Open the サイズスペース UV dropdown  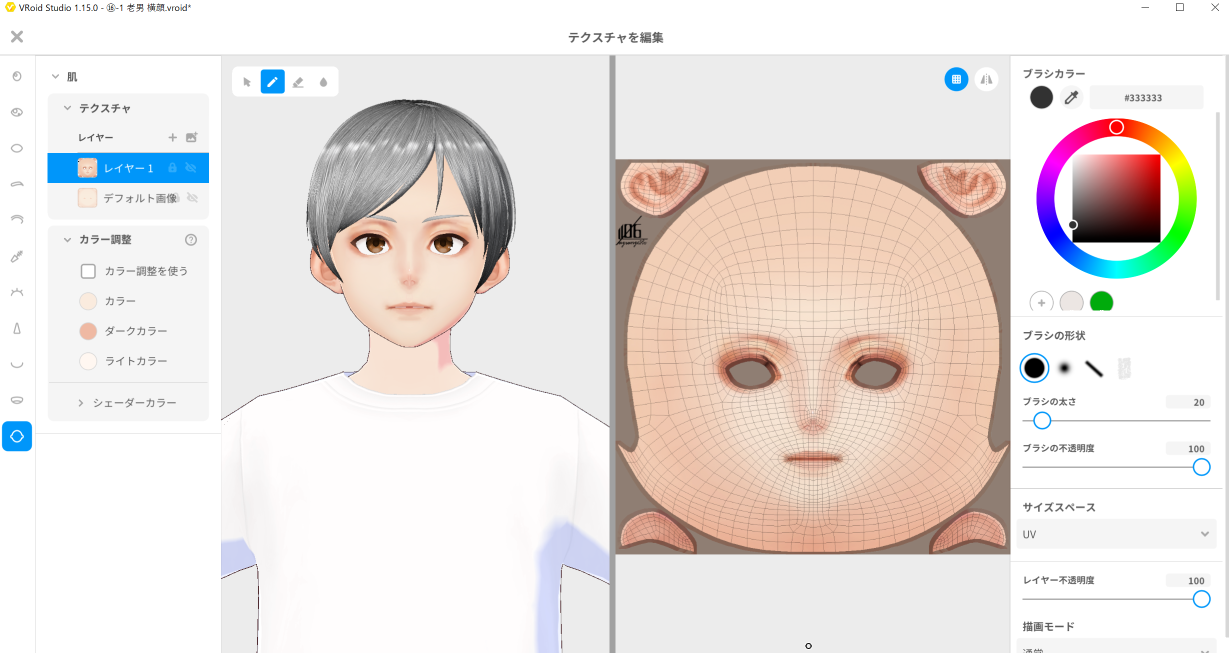1115,534
